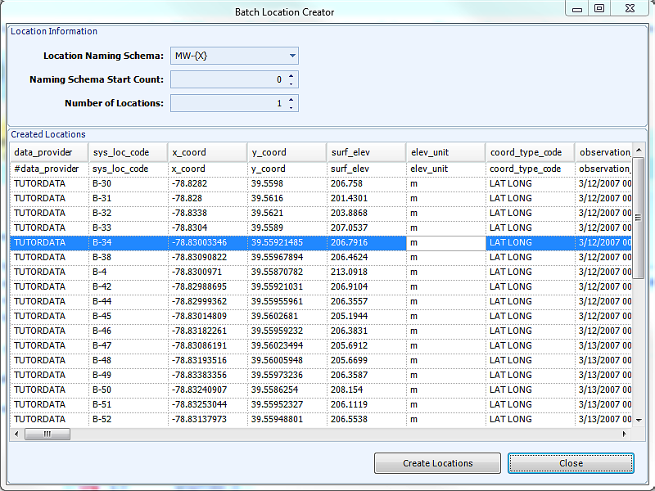The image size is (655, 491).
Task: Decrement the Number of Locations spinner
Action: click(x=291, y=107)
